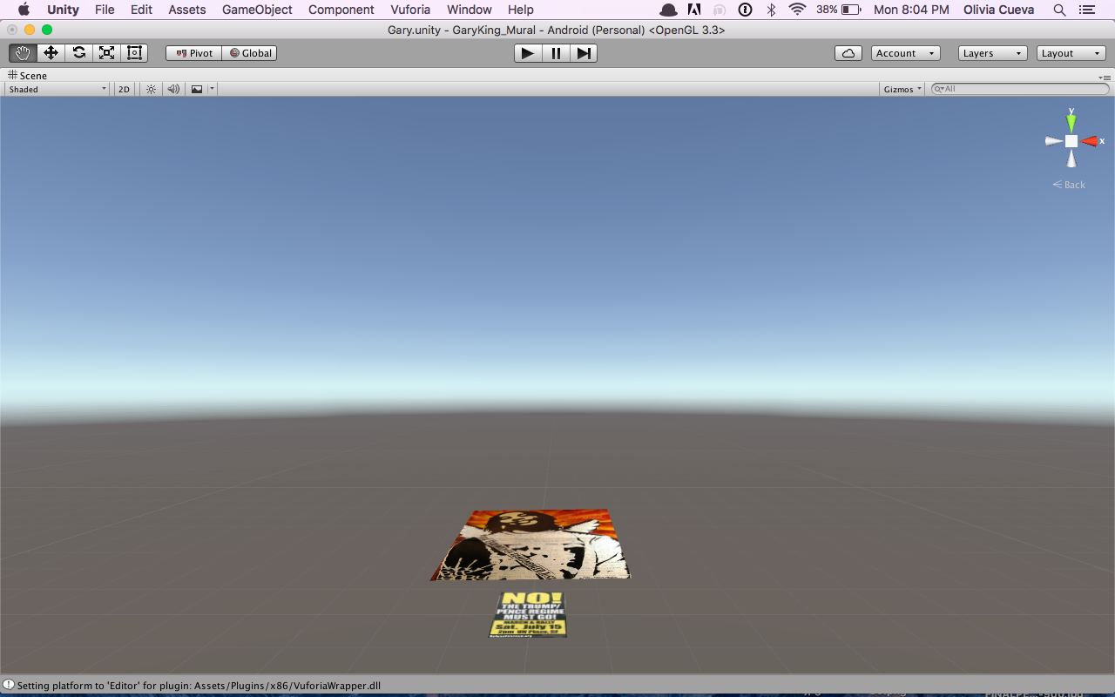The width and height of the screenshot is (1115, 697).
Task: Open the Vuforia menu
Action: click(x=410, y=10)
